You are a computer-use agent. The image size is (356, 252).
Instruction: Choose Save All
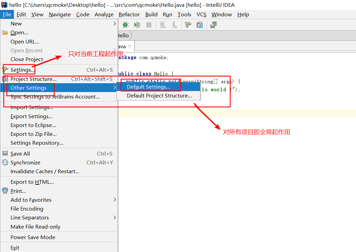tap(59, 154)
